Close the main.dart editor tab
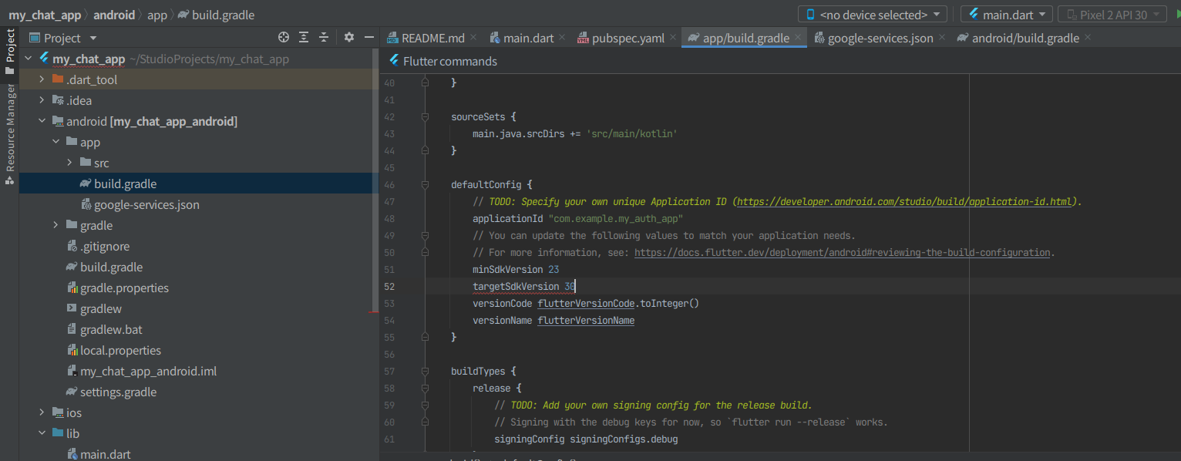The width and height of the screenshot is (1181, 461). (x=562, y=37)
